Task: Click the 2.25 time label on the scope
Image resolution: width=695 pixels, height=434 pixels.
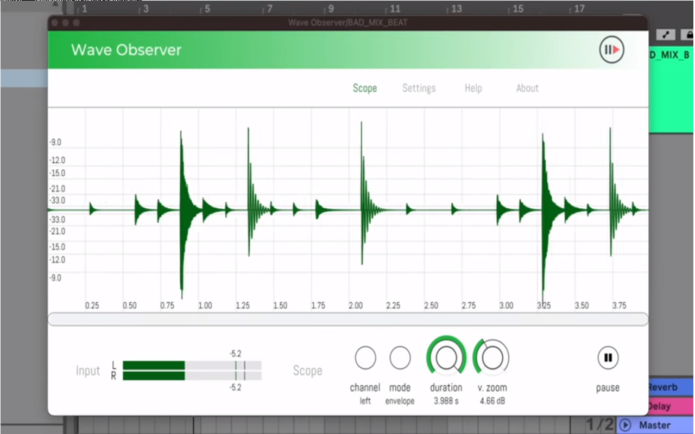Action: [393, 305]
